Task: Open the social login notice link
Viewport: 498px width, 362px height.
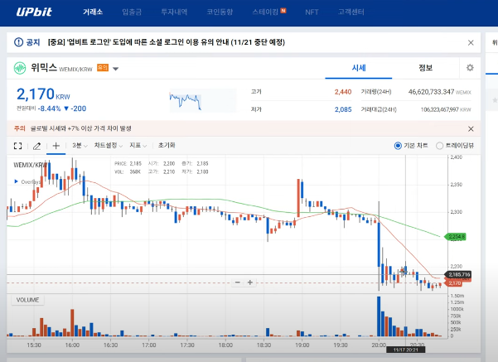Action: [x=166, y=42]
